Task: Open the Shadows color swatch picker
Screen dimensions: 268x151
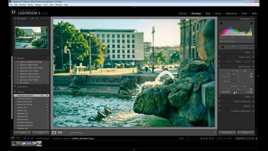Action: click(x=245, y=86)
